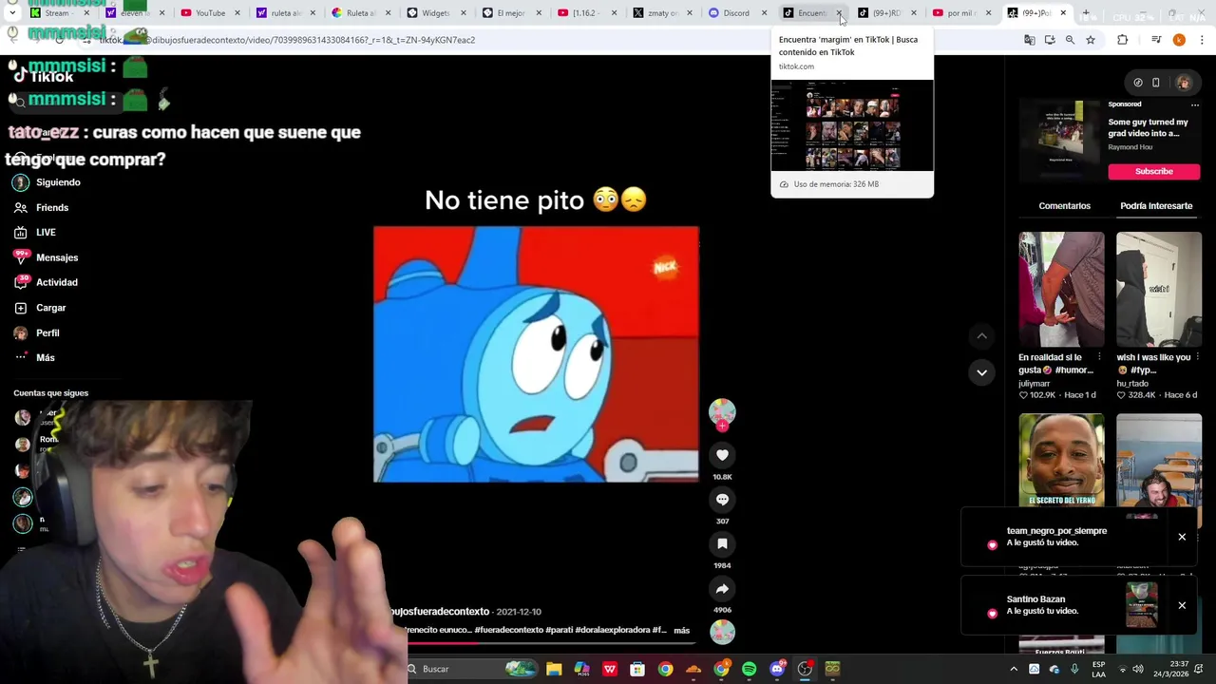Image resolution: width=1216 pixels, height=684 pixels.
Task: Open wish I was like you options
Action: point(1197,357)
